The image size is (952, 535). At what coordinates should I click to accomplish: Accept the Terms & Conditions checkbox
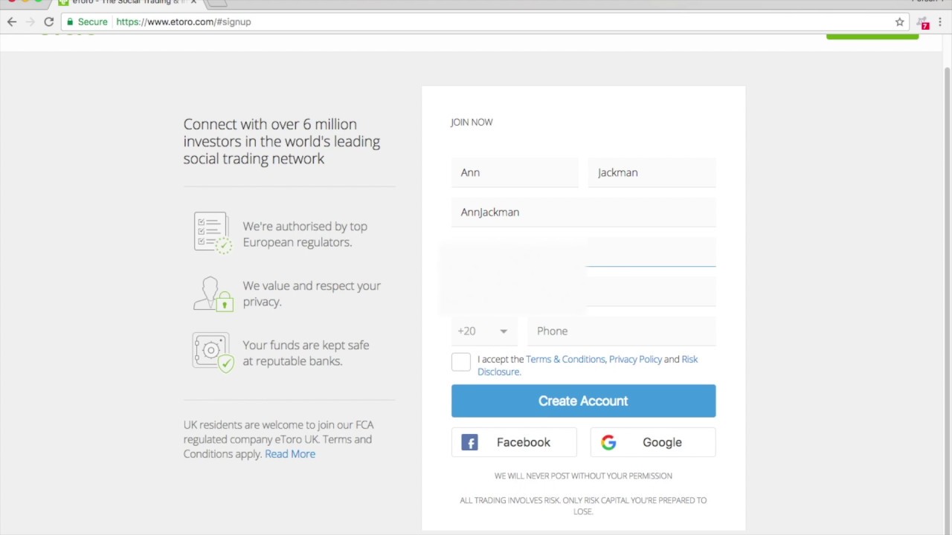click(x=461, y=362)
